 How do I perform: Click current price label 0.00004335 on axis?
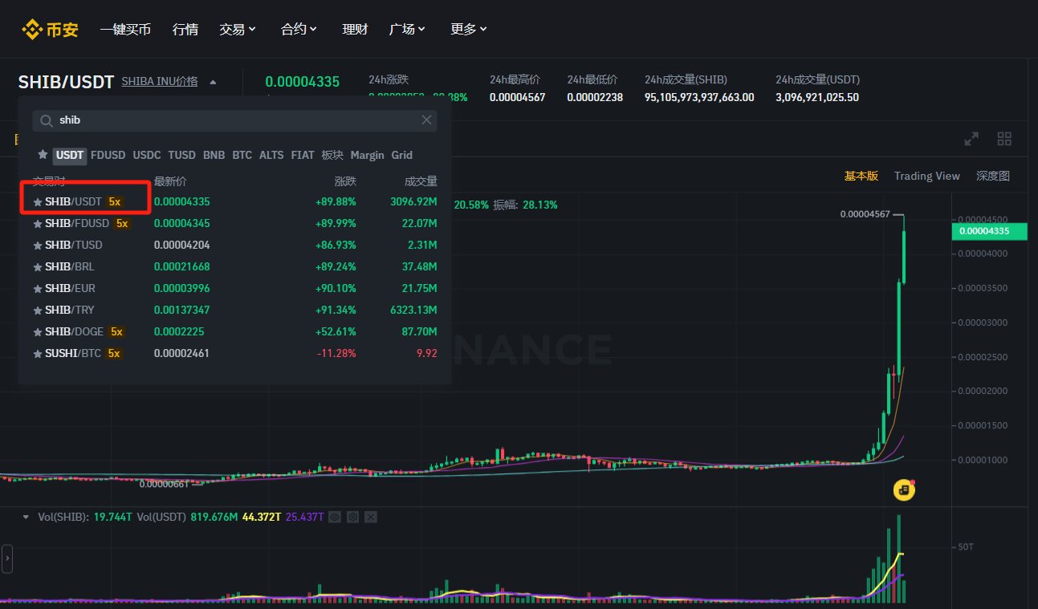(x=989, y=232)
